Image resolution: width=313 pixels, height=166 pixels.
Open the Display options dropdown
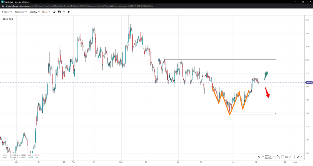pyautogui.click(x=34, y=12)
